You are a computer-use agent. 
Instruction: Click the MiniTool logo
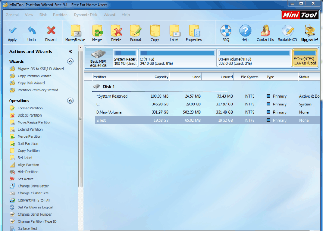click(x=300, y=15)
